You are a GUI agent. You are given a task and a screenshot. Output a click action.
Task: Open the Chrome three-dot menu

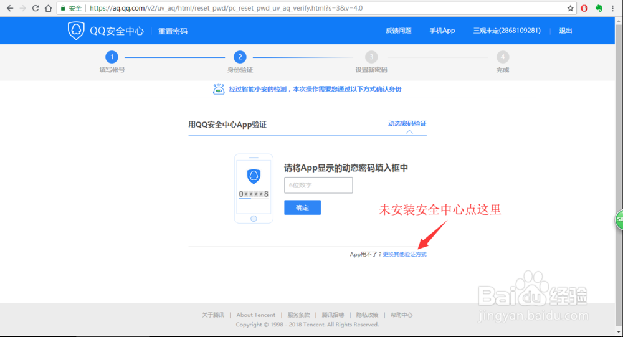click(x=612, y=8)
